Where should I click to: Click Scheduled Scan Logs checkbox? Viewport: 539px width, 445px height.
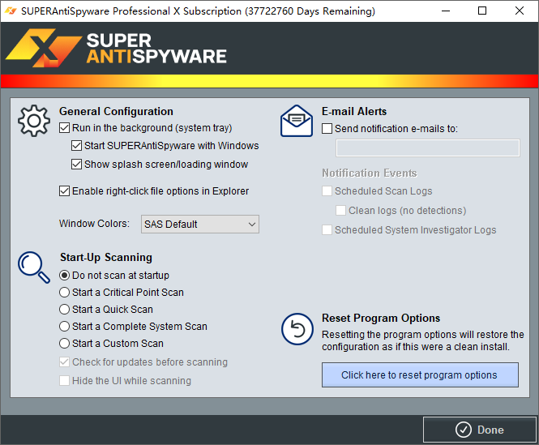[x=327, y=190]
